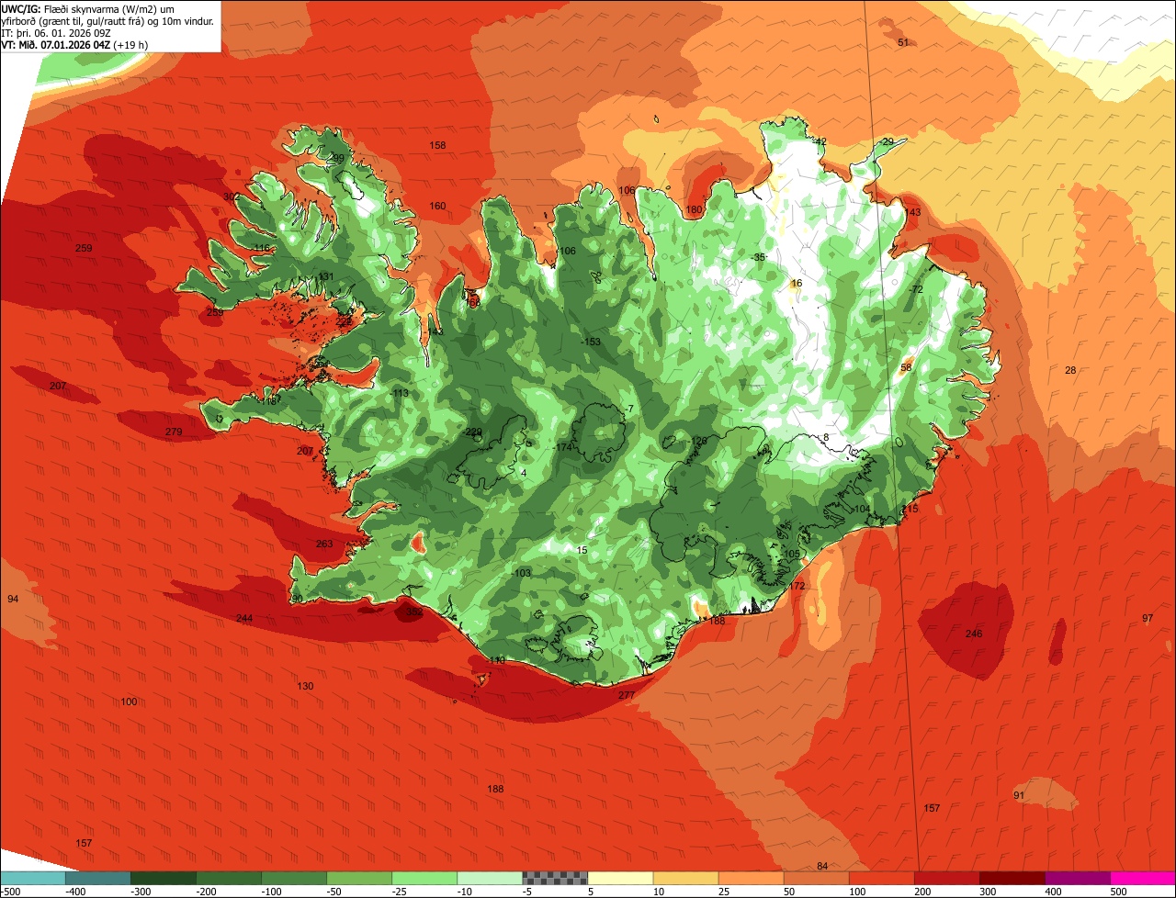Select the 100 to 200 red-orange legend swatch
The width and height of the screenshot is (1176, 898).
click(x=881, y=878)
